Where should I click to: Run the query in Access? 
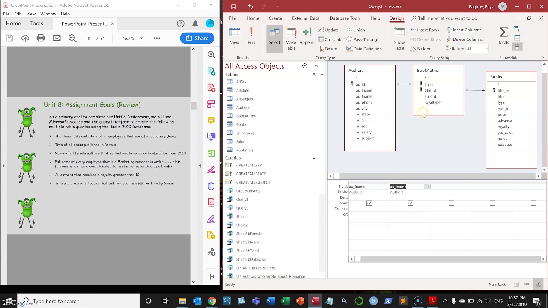point(251,36)
